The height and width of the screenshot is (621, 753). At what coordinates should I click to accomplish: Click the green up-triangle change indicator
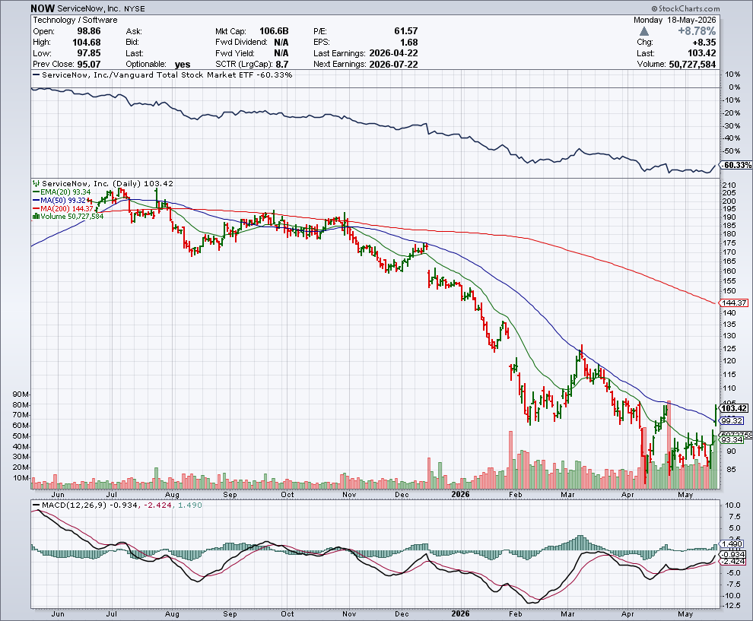644,31
